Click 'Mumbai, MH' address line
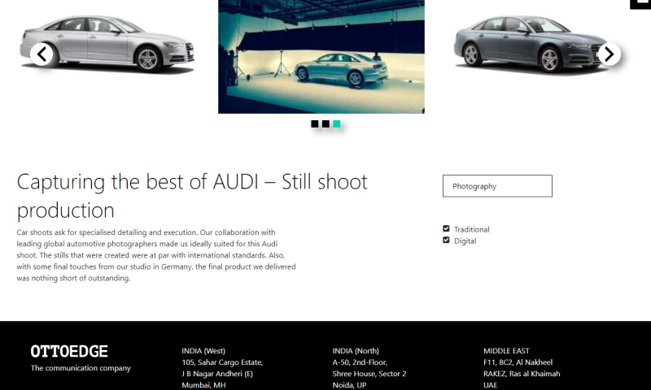This screenshot has width=651, height=390. tap(203, 385)
